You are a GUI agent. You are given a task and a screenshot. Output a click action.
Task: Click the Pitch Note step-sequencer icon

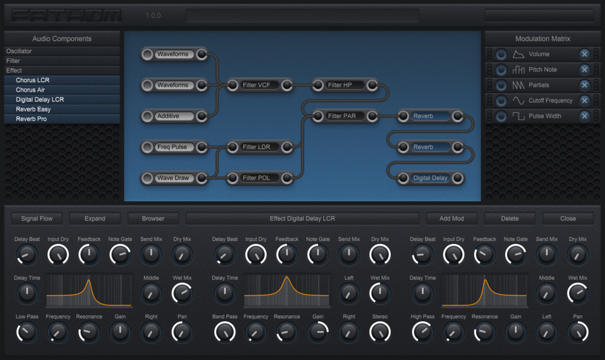point(518,69)
